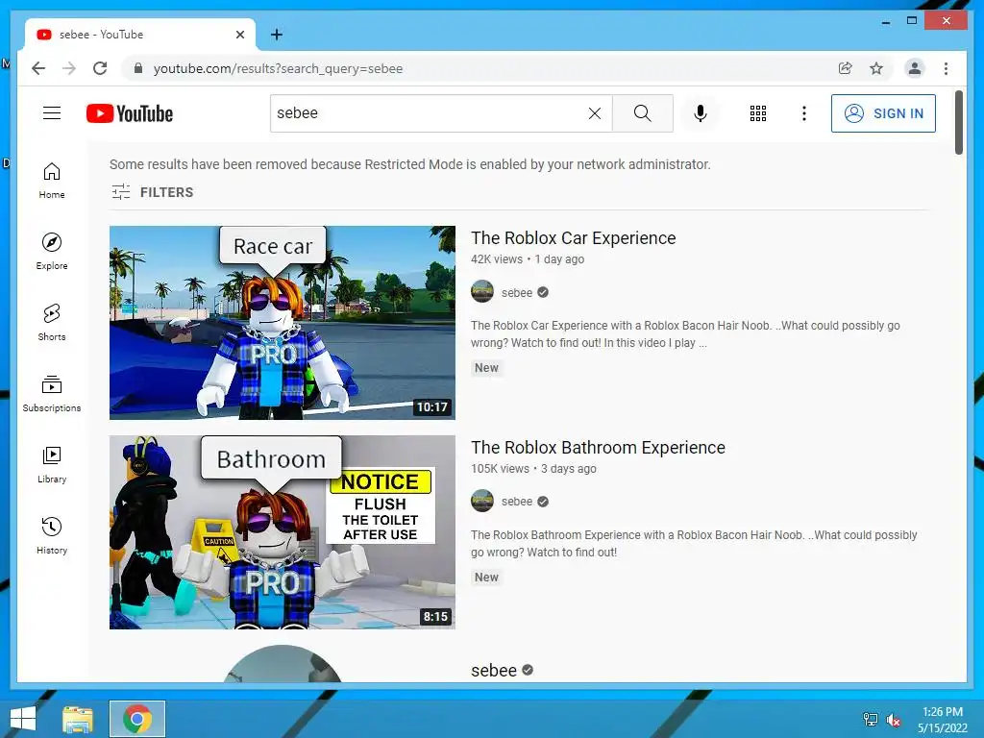Start voice search with the microphone
Screen dimensions: 984x738
pyautogui.click(x=701, y=113)
